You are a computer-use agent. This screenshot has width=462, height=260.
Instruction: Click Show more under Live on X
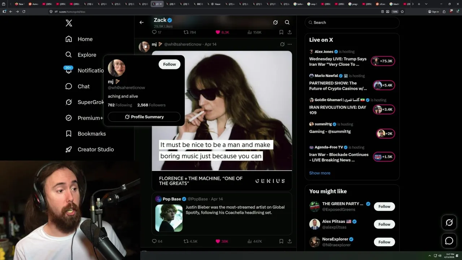319,173
